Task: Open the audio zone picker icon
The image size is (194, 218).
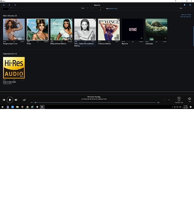Action: [179, 99]
